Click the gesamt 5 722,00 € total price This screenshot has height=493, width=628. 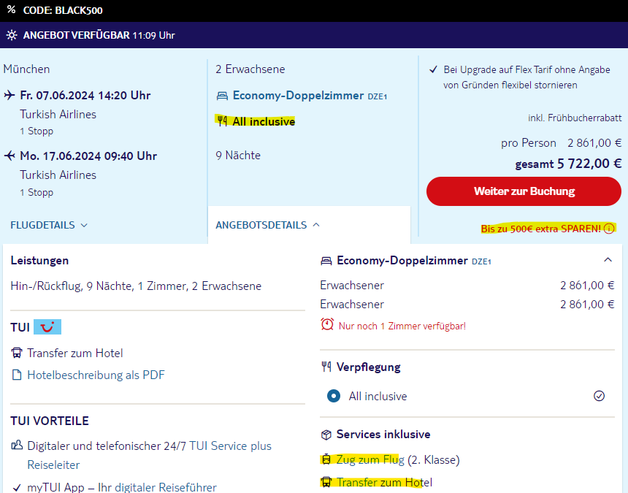[x=568, y=164]
